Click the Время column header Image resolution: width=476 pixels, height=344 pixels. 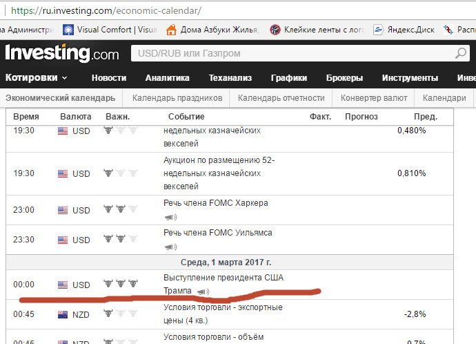point(26,117)
